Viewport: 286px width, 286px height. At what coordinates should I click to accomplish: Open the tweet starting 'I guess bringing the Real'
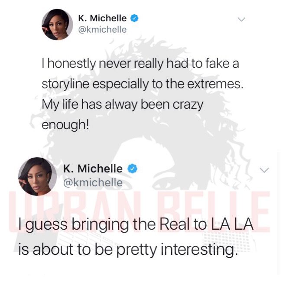136,237
